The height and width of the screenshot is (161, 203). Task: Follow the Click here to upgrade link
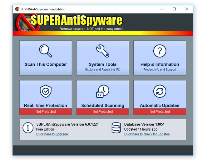click(x=52, y=134)
